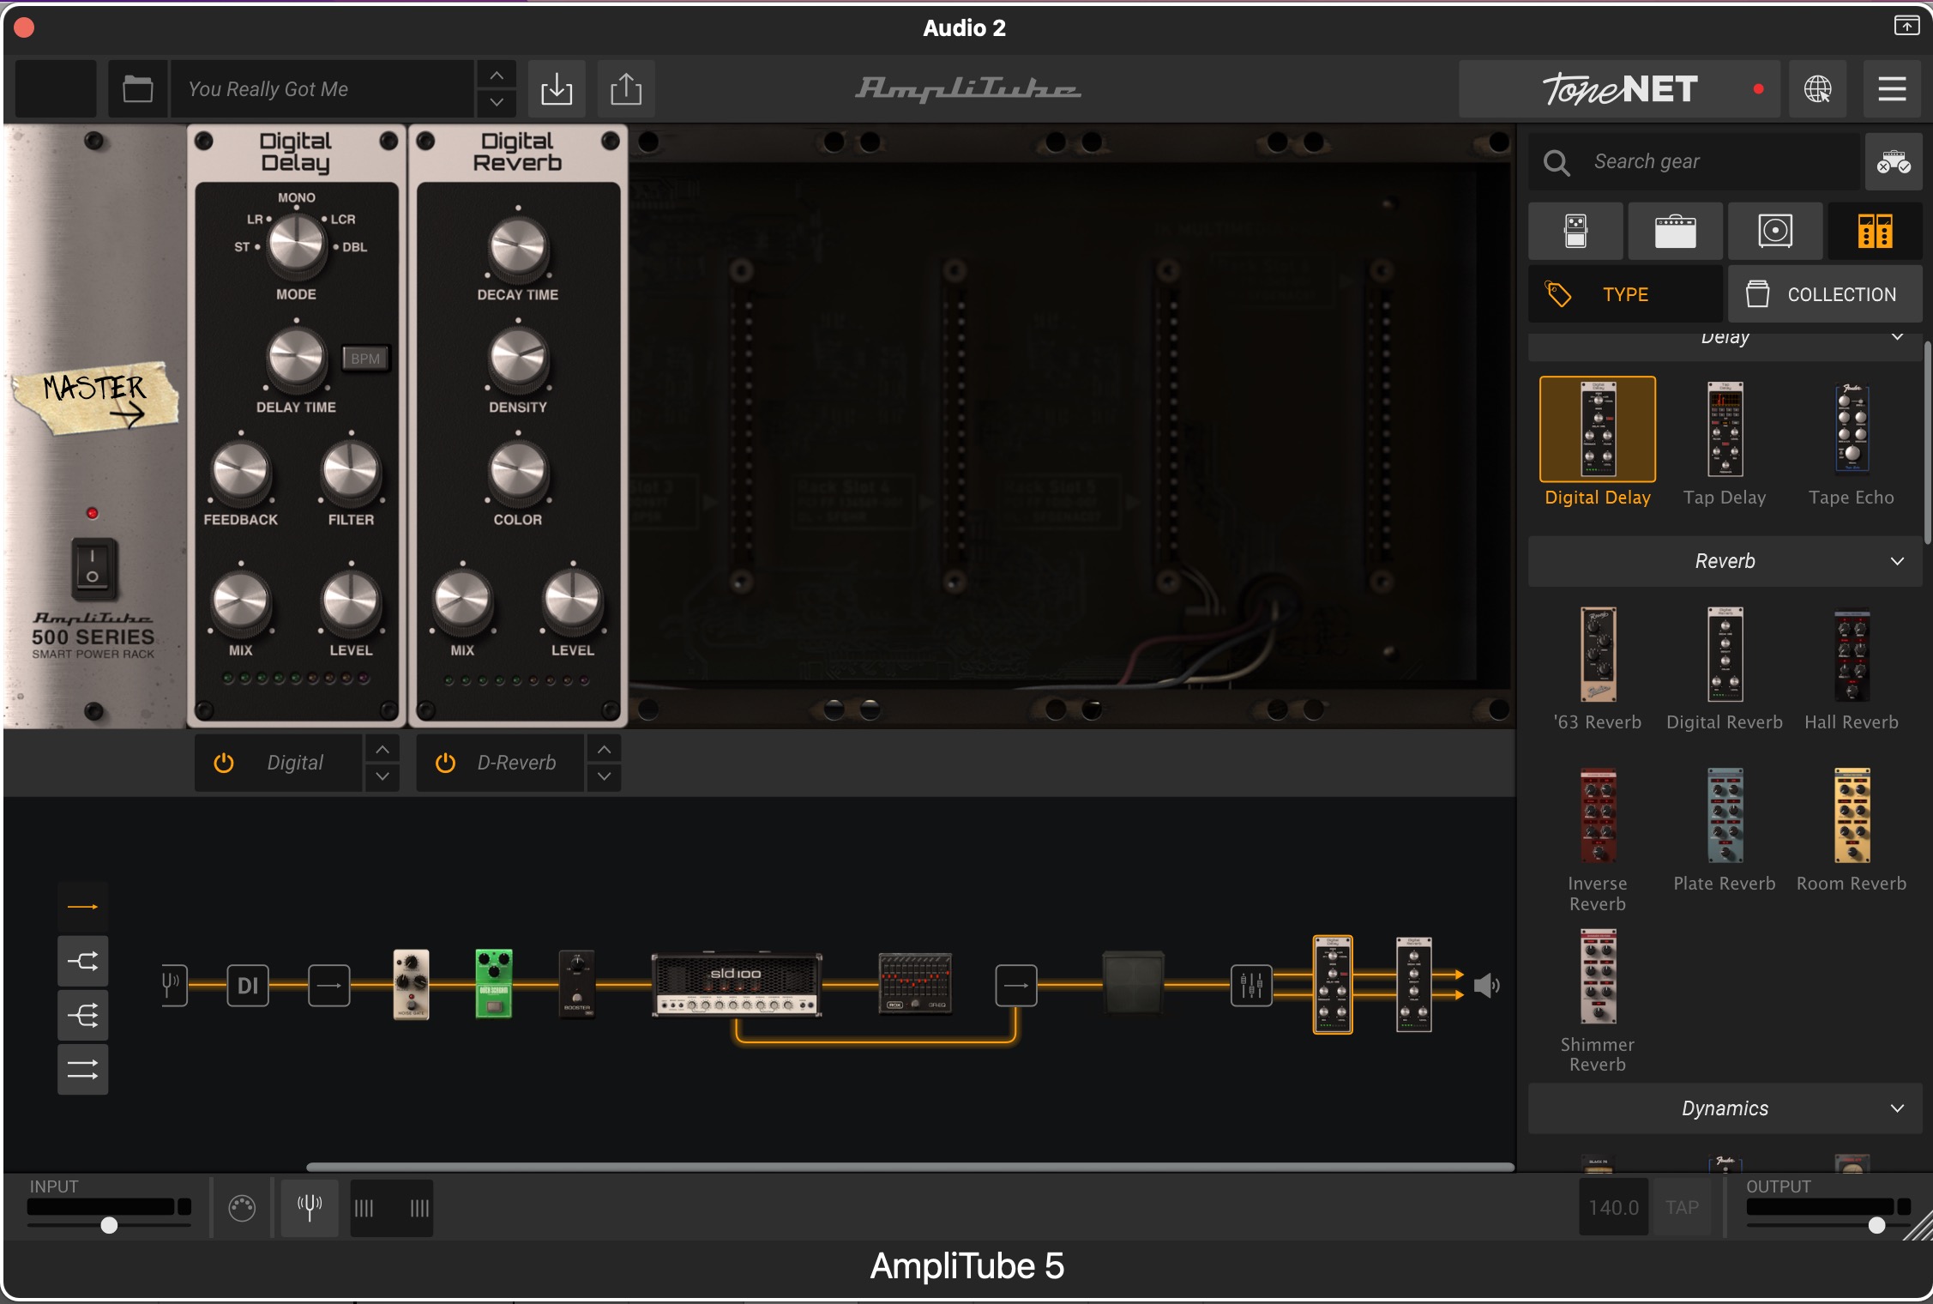The height and width of the screenshot is (1304, 1933).
Task: Click the ToneNET red status indicator
Action: click(1759, 88)
